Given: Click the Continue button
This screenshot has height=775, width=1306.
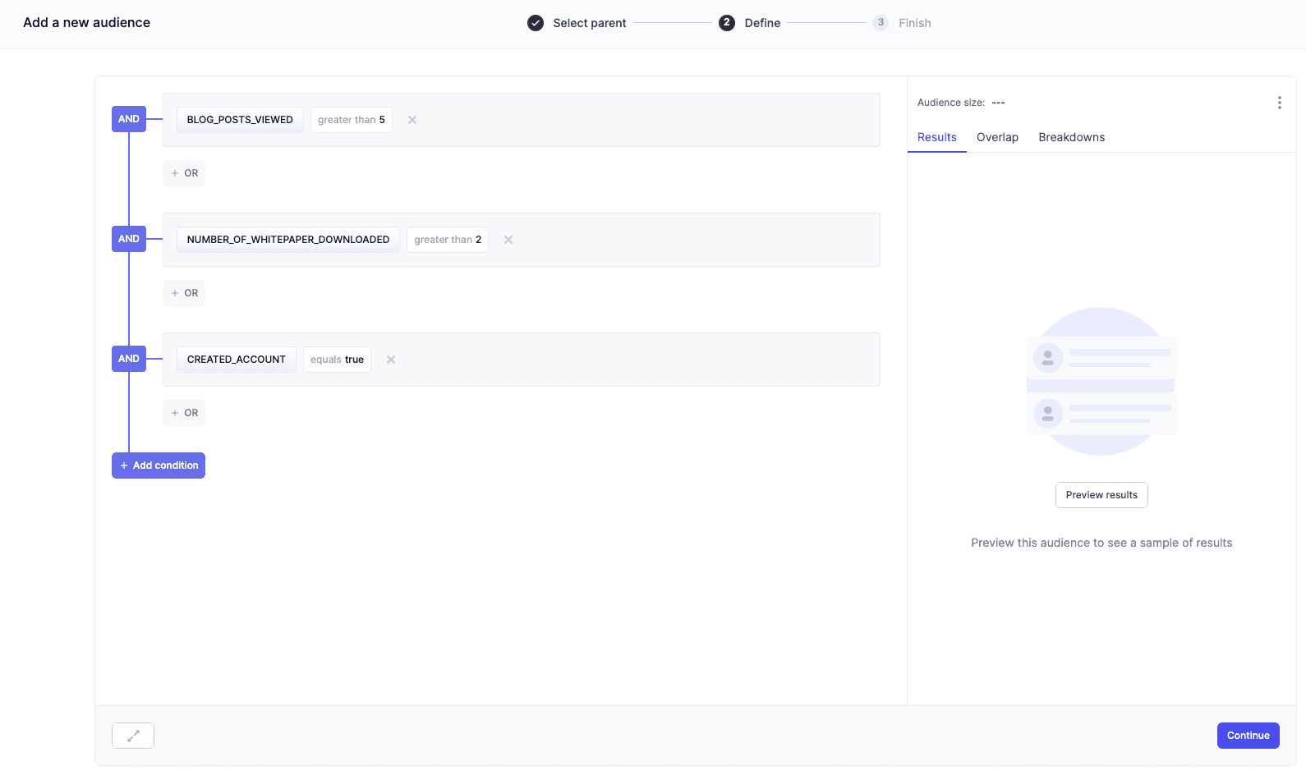Looking at the screenshot, I should click(1248, 736).
